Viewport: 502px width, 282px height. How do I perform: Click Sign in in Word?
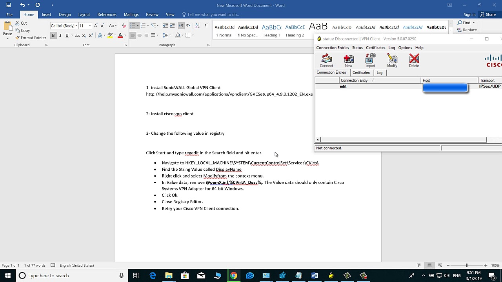pos(469,14)
